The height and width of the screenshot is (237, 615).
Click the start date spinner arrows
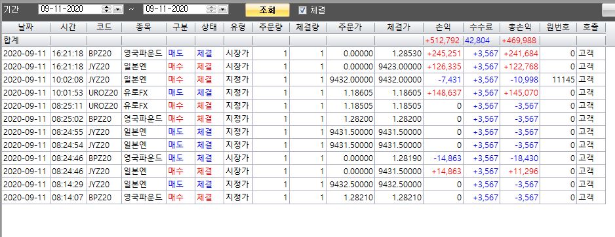point(106,9)
